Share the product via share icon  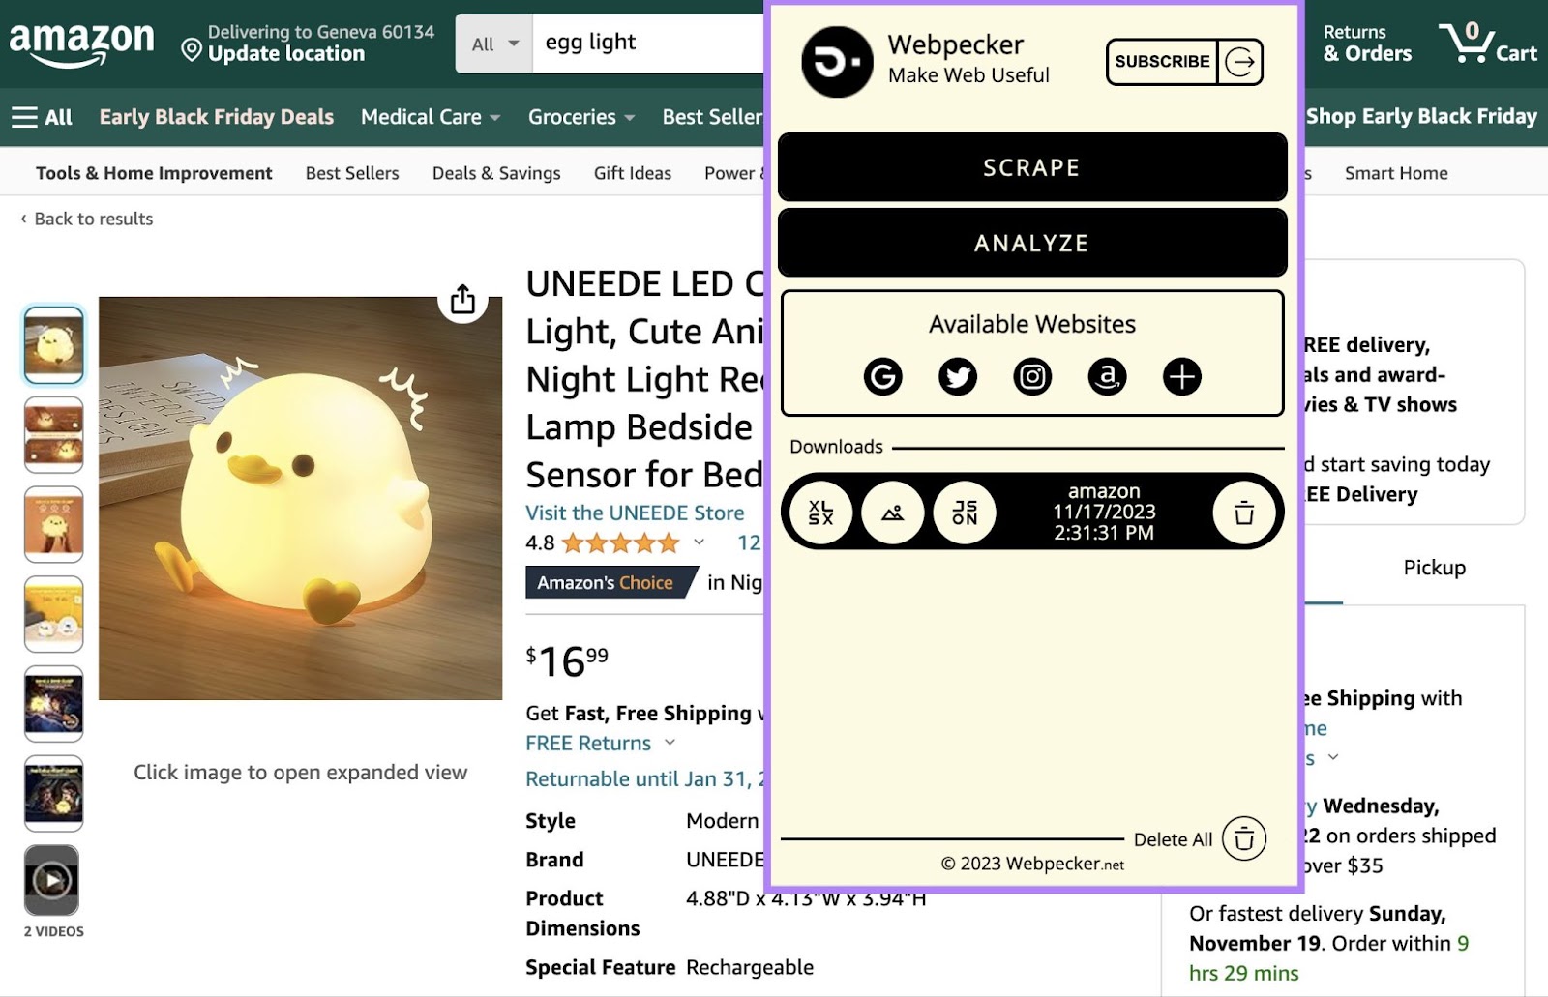pyautogui.click(x=462, y=300)
